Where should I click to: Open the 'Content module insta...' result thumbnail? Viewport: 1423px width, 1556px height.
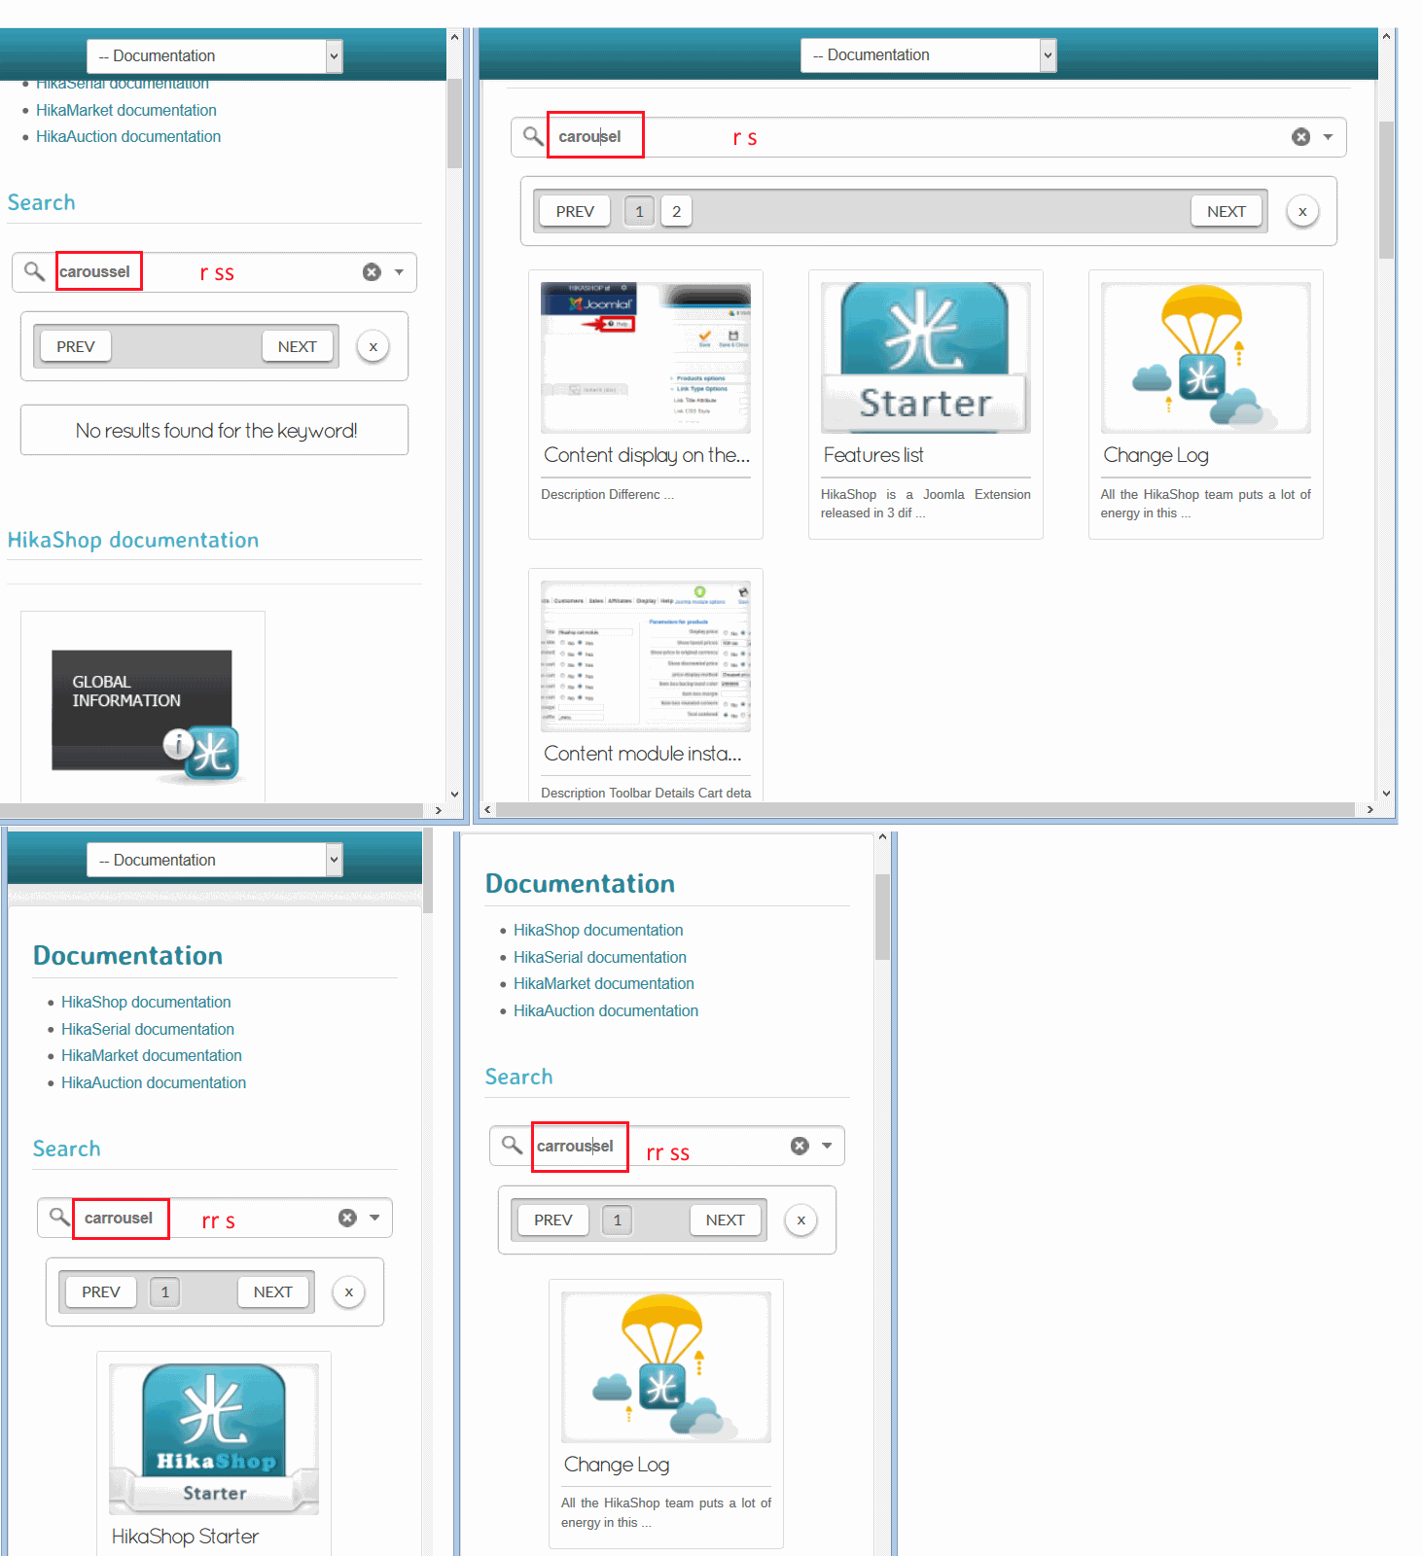[646, 656]
